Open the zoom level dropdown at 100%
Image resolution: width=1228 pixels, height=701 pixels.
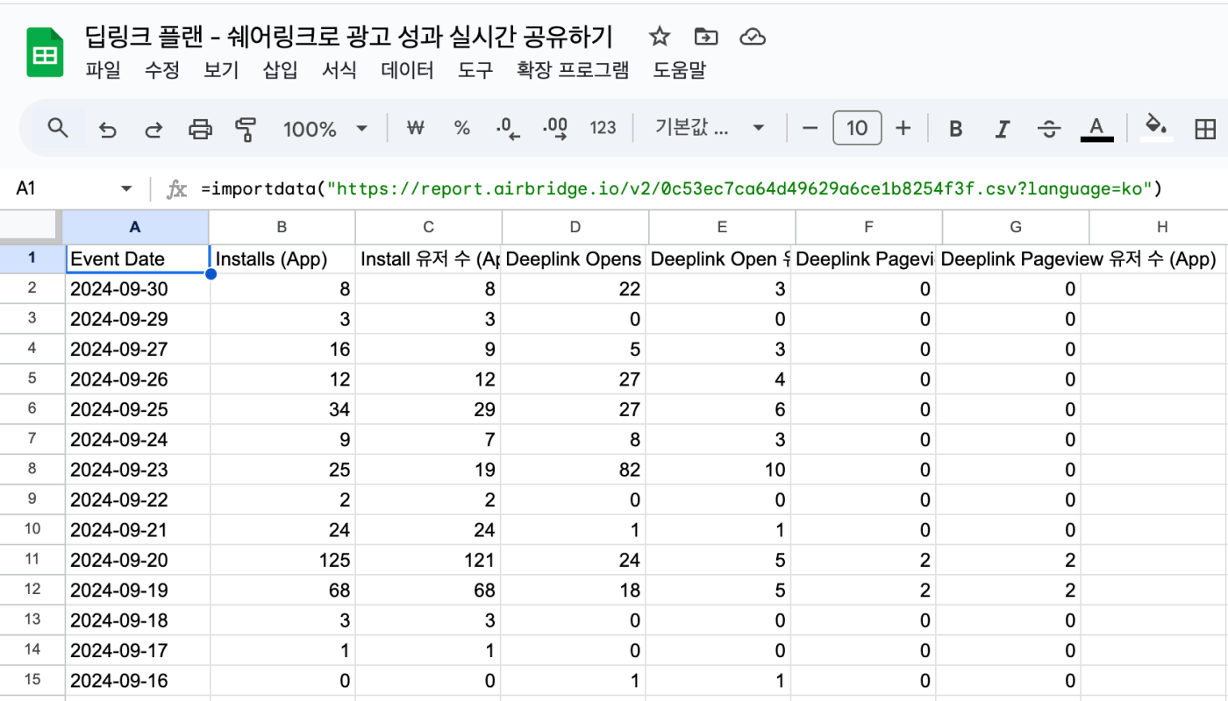[324, 129]
